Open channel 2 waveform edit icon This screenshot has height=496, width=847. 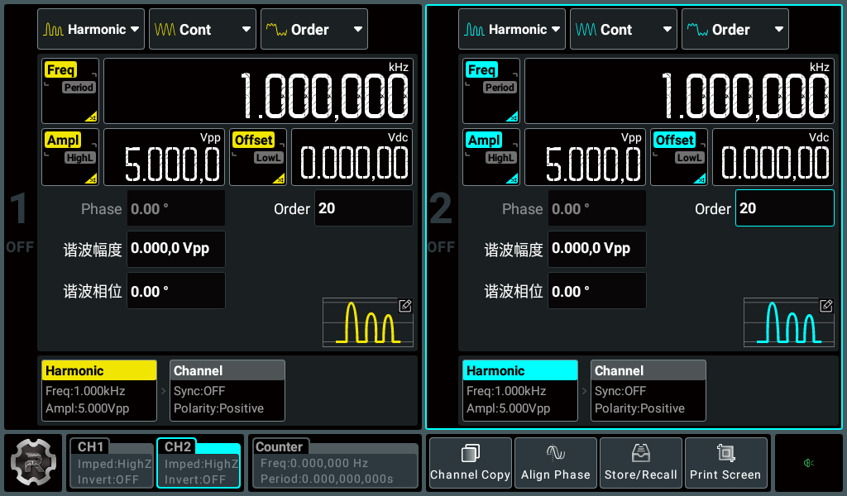(825, 306)
